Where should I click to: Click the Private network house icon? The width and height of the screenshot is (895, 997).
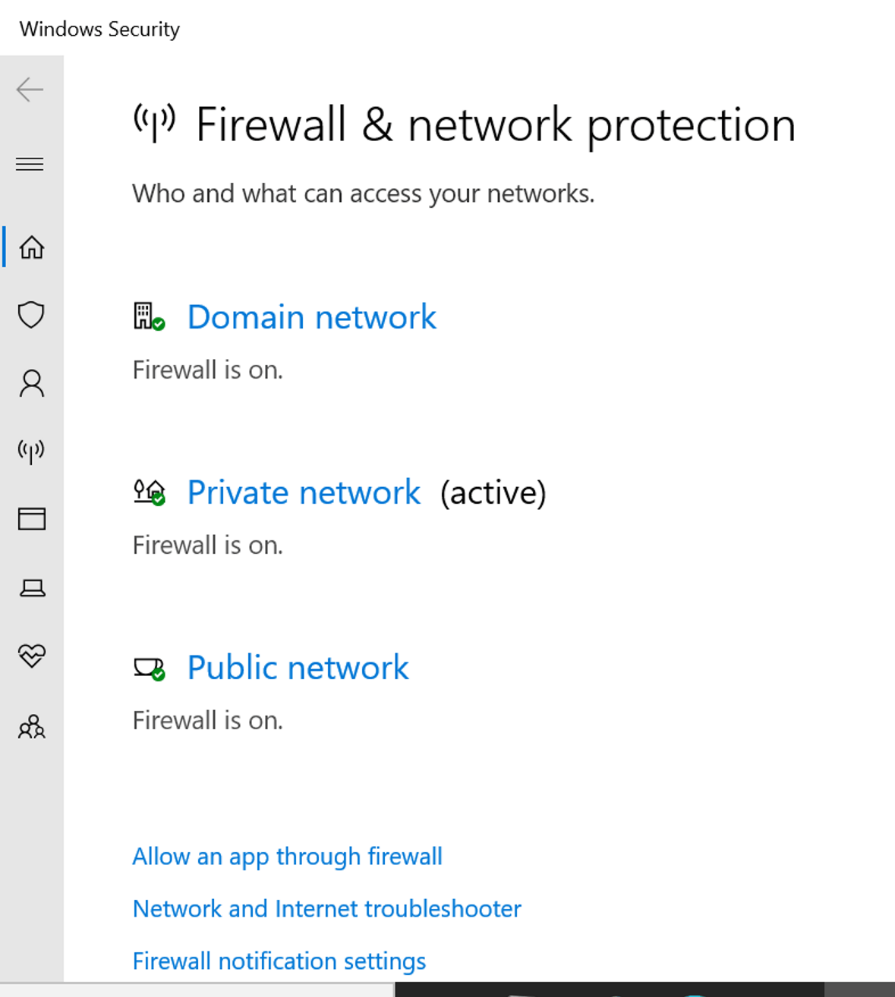tap(150, 492)
